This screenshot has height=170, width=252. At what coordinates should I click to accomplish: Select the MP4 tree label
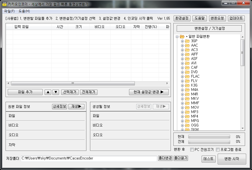point(195,116)
